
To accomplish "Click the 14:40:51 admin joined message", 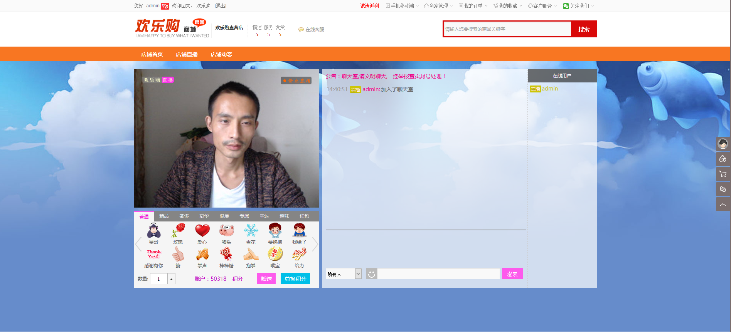I will [x=370, y=89].
